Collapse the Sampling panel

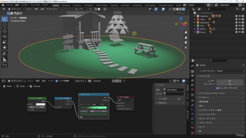click(198, 76)
